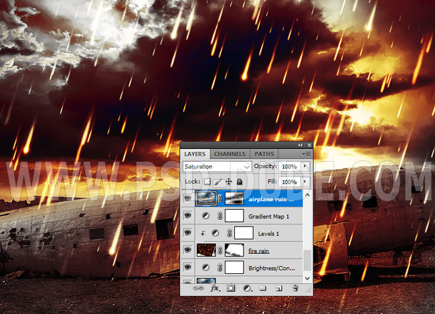Viewport: 435px width, 314px height.
Task: Switch to the Channels tab
Action: (x=230, y=154)
